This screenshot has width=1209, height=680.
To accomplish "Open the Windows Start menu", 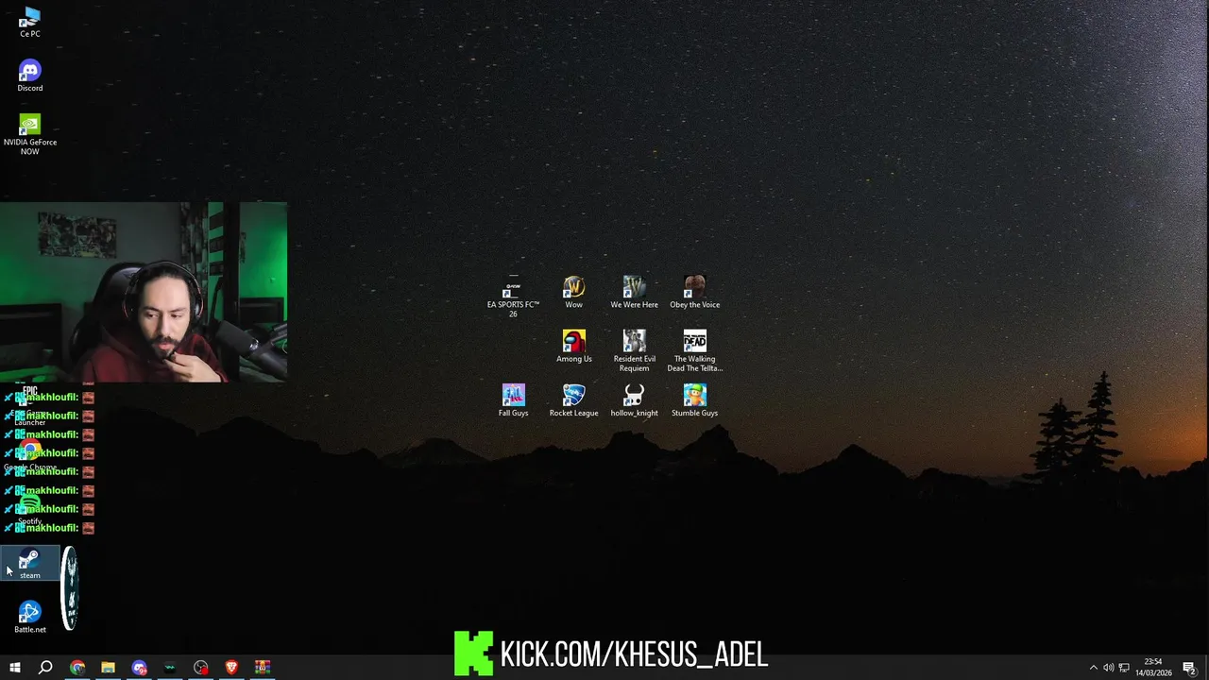I will click(14, 668).
